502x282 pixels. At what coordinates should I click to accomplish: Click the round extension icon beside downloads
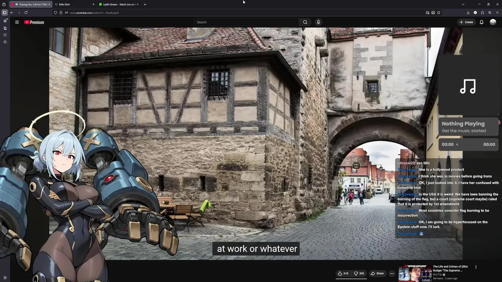[475, 13]
